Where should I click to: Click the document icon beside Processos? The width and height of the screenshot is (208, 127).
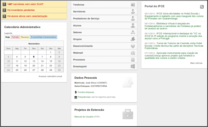click(133, 60)
